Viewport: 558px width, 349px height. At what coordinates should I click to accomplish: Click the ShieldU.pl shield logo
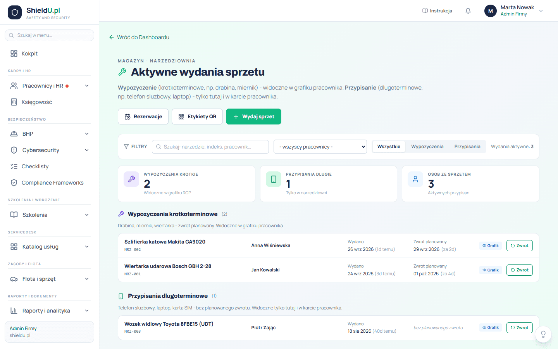tap(15, 12)
